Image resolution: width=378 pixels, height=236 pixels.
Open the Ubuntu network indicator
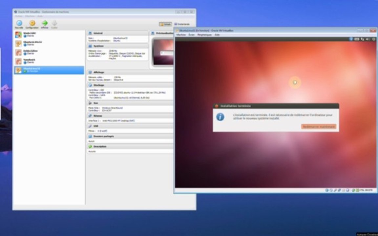362,39
